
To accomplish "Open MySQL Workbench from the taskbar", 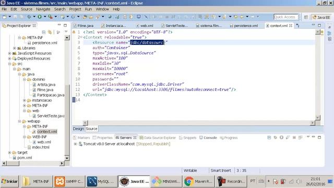I will point(102,181).
